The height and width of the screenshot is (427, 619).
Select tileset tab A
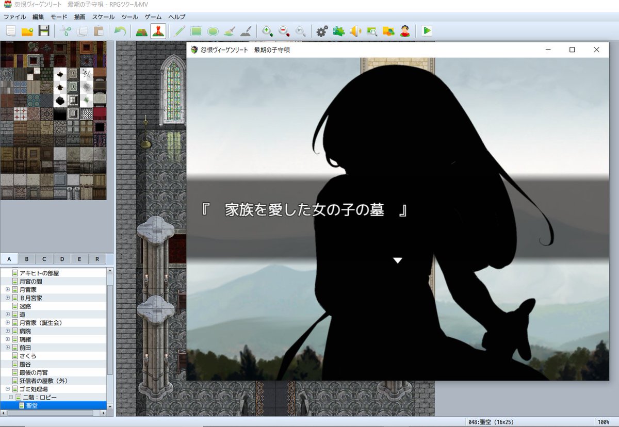9,259
